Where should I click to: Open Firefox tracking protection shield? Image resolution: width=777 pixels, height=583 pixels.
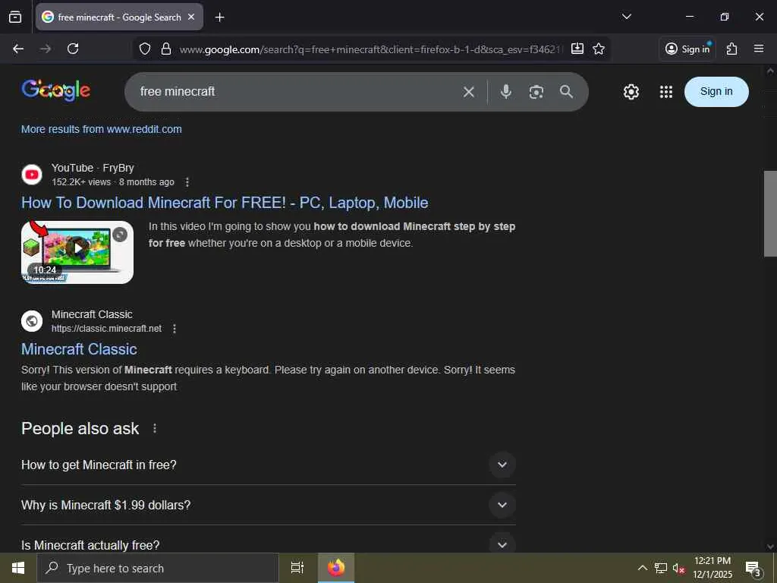(145, 49)
